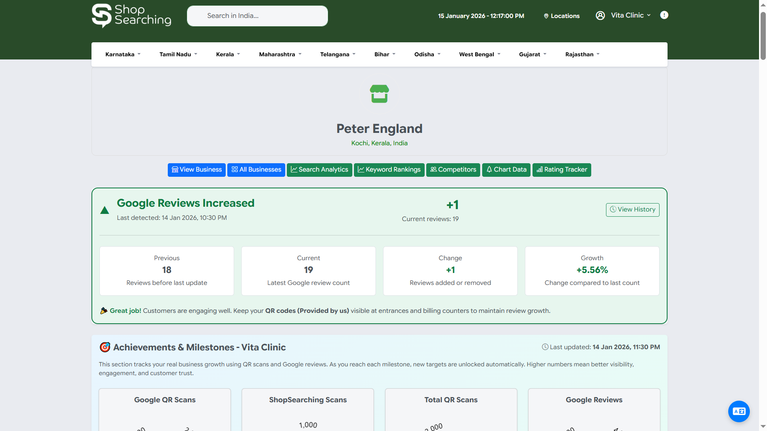Click the target icon beside Achievements heading
This screenshot has height=431, width=767.
coord(105,347)
